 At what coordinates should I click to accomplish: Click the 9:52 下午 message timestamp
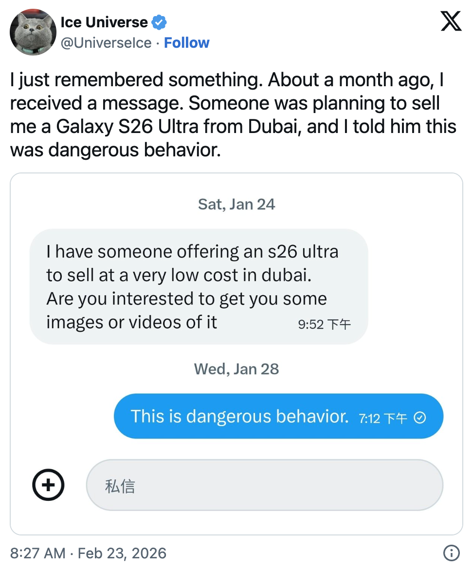(x=324, y=324)
